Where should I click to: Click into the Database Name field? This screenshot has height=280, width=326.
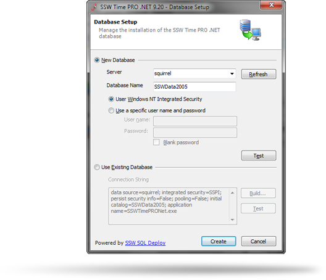click(194, 86)
